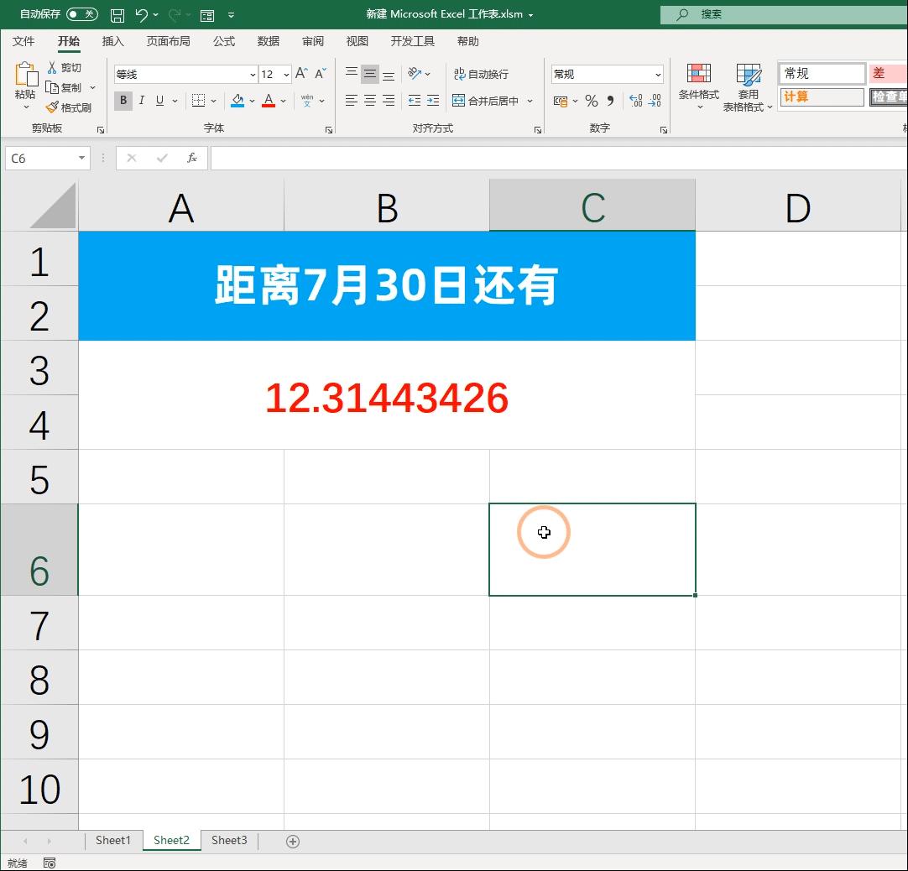Screen dimensions: 908x871
Task: Toggle 自动保存 off switch
Action: 84,14
